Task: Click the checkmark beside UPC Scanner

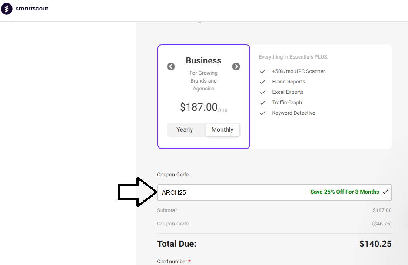Action: coord(263,71)
